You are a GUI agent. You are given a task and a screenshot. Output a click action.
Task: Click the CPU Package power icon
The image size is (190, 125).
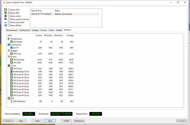tap(11, 59)
